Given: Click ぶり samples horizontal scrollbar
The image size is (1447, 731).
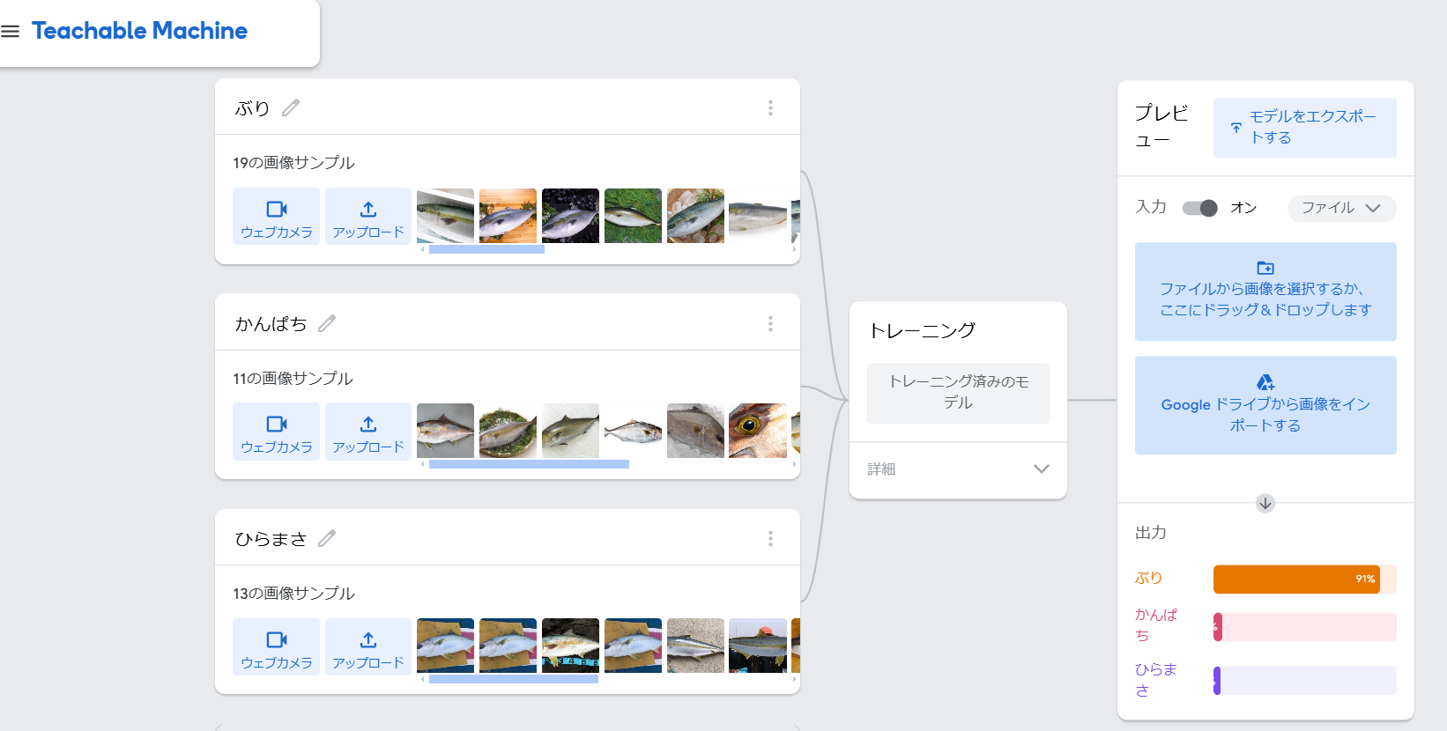Looking at the screenshot, I should click(486, 249).
